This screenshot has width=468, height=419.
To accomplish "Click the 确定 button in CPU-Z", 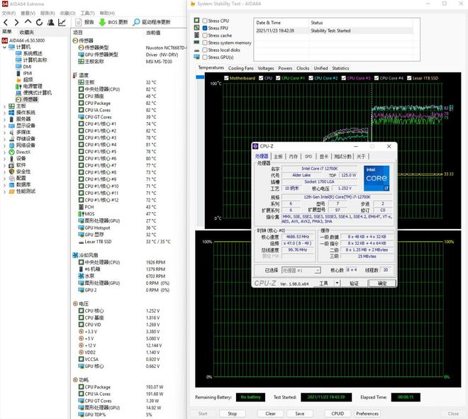I will [382, 283].
